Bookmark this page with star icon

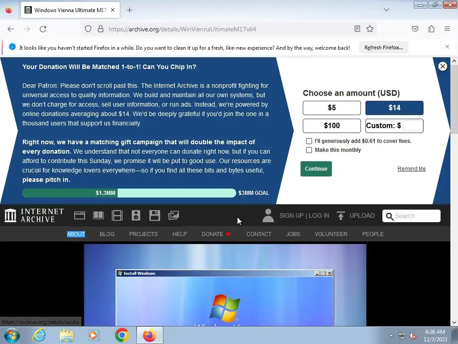pyautogui.click(x=370, y=29)
